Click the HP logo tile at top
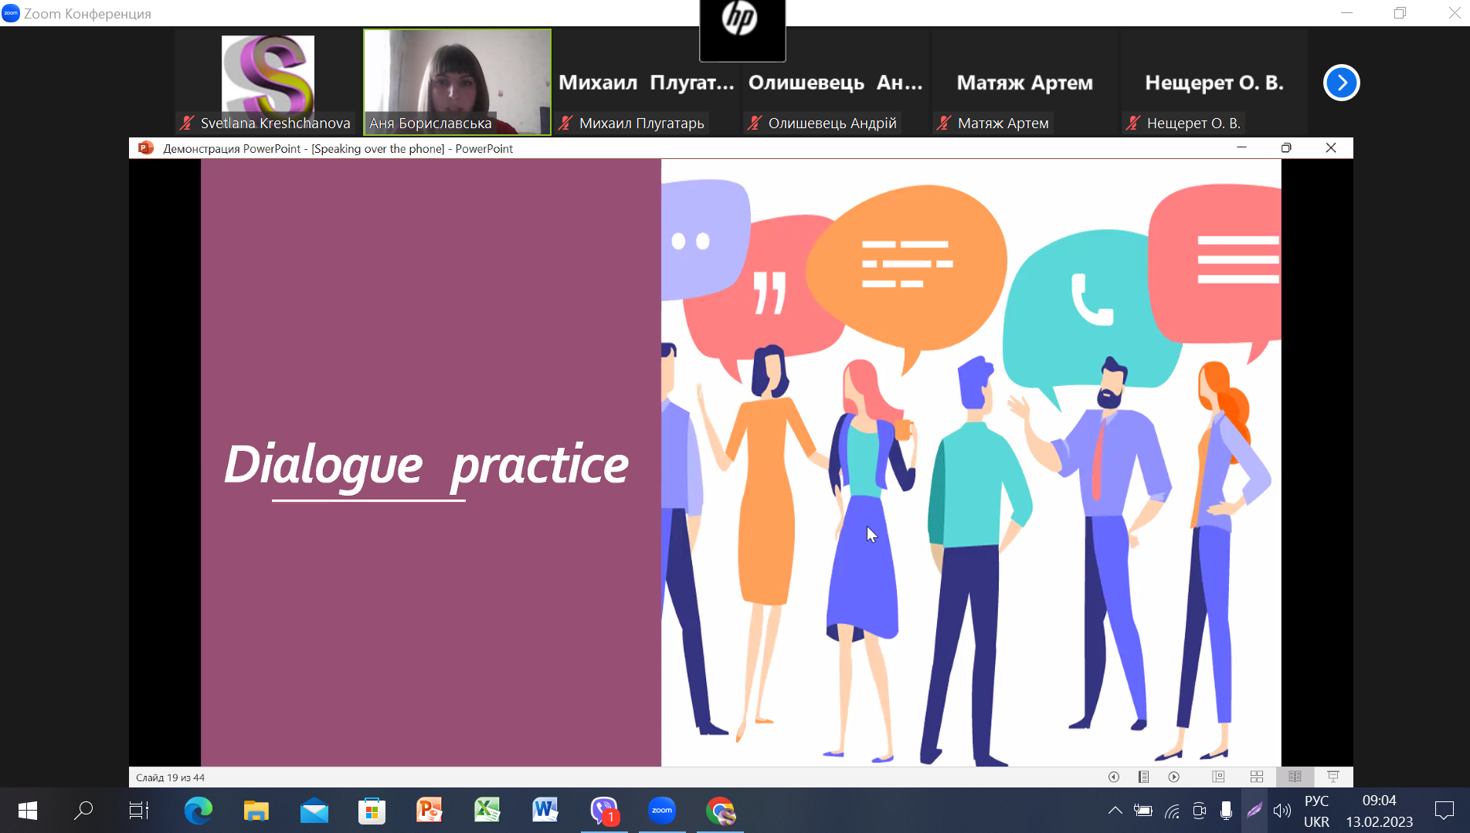Image resolution: width=1470 pixels, height=833 pixels. pos(742,29)
